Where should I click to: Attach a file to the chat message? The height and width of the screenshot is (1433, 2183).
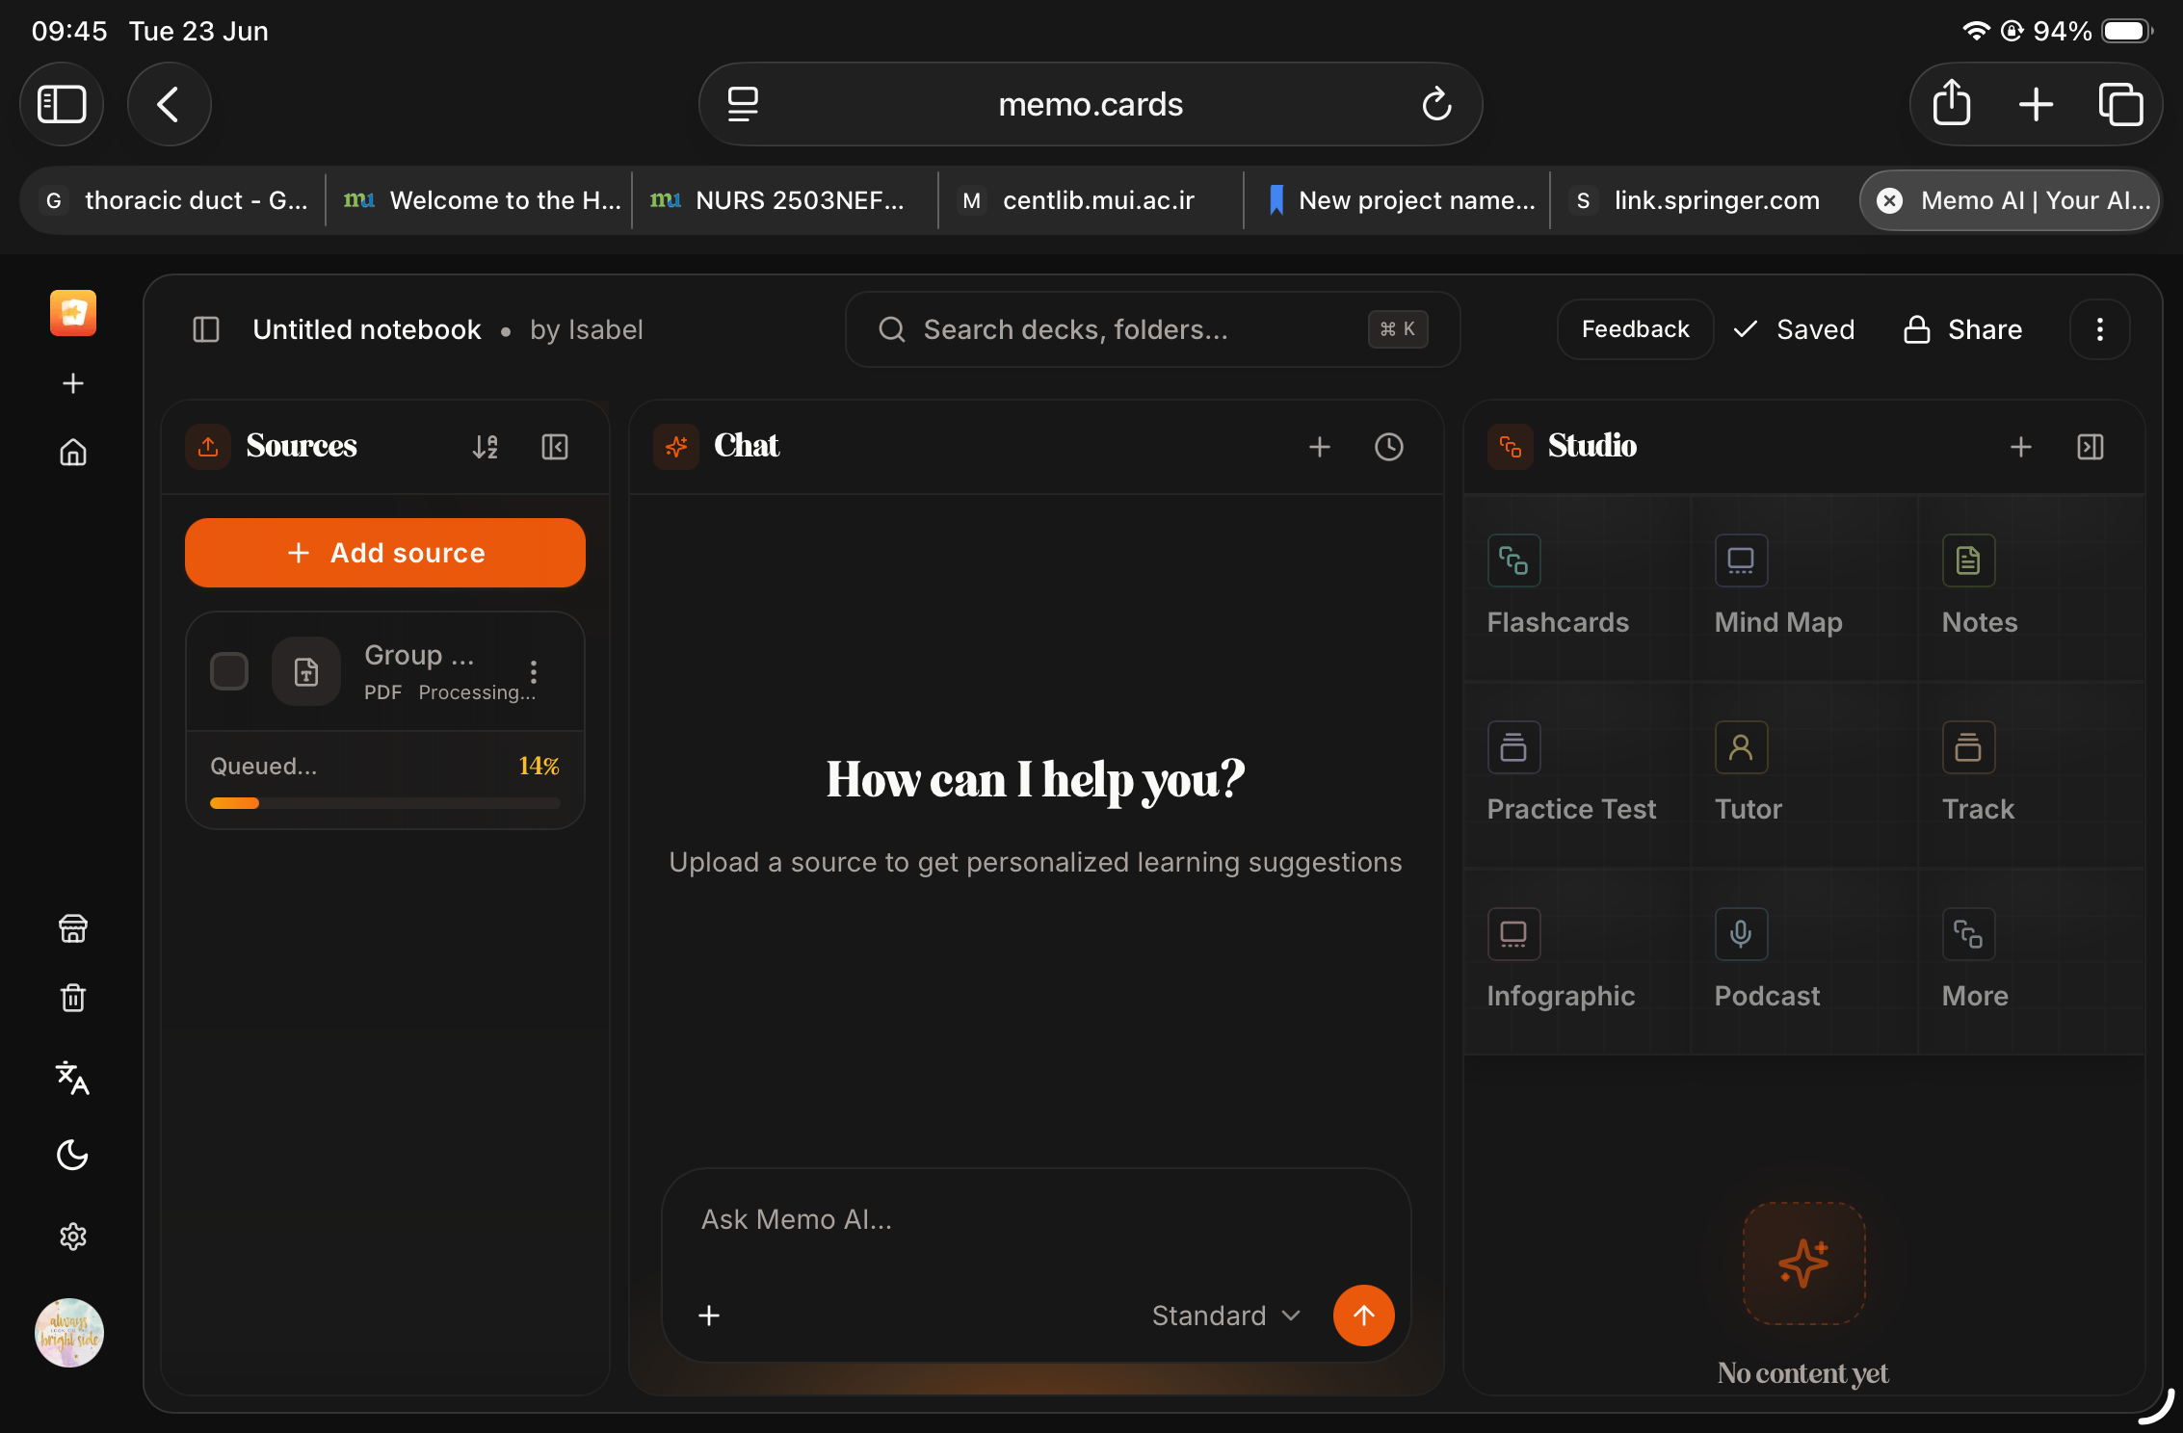[709, 1316]
